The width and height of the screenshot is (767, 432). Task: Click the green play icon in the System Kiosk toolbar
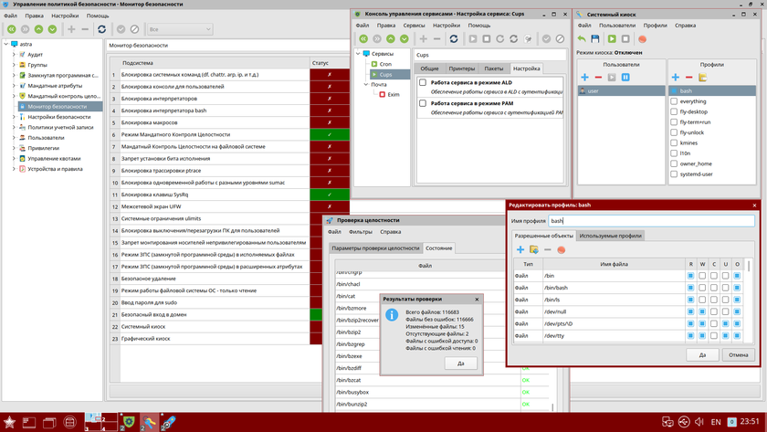coord(611,39)
